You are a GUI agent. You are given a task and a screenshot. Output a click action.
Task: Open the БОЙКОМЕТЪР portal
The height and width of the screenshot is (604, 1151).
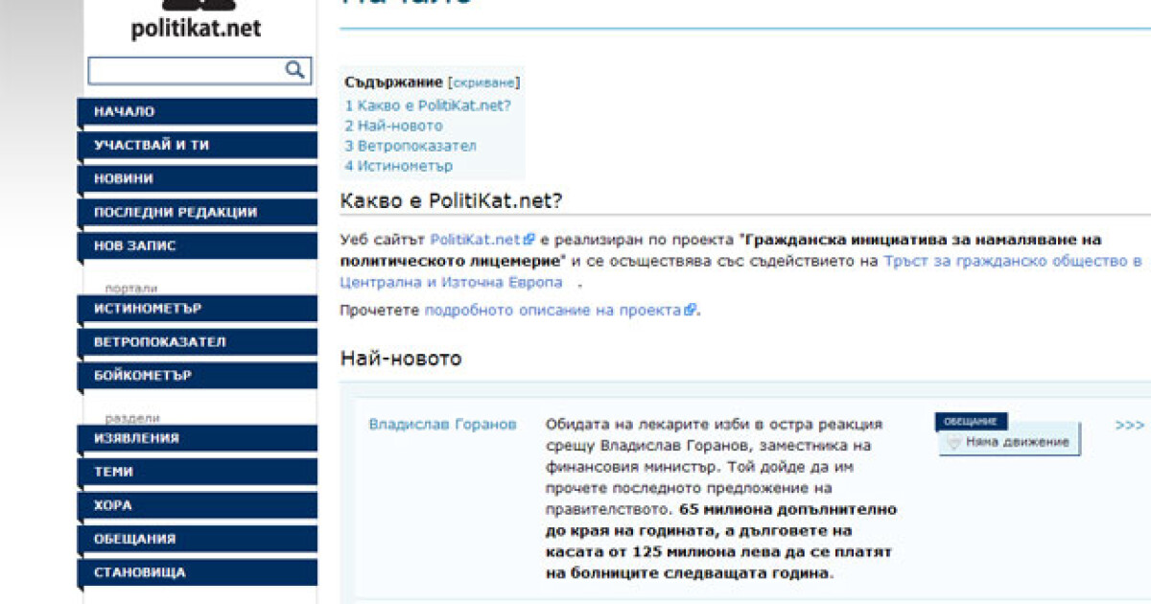(x=197, y=376)
